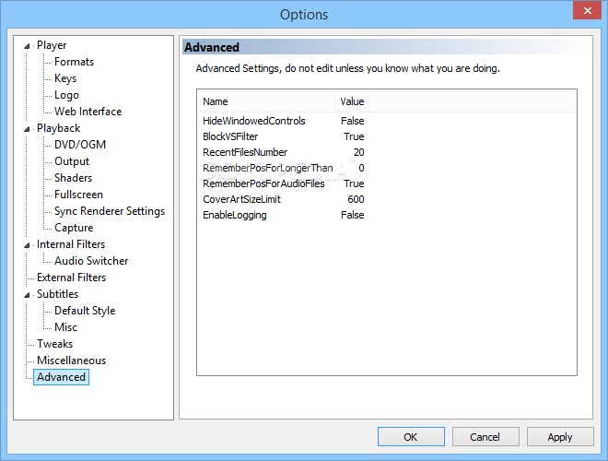This screenshot has width=608, height=461.
Task: Select Shaders in the tree
Action: coord(74,178)
